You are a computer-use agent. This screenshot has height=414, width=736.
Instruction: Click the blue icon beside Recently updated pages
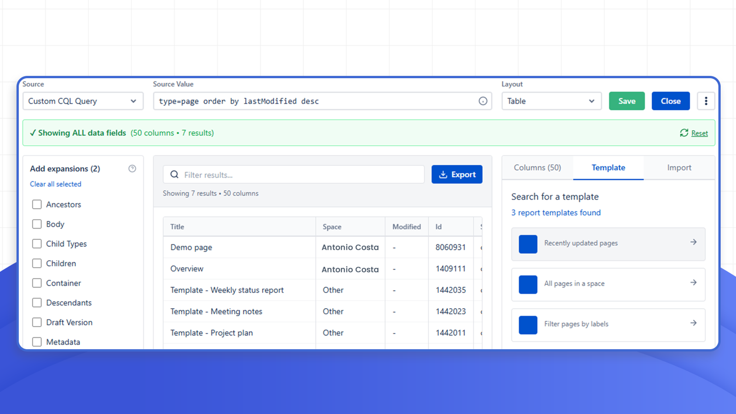click(528, 244)
